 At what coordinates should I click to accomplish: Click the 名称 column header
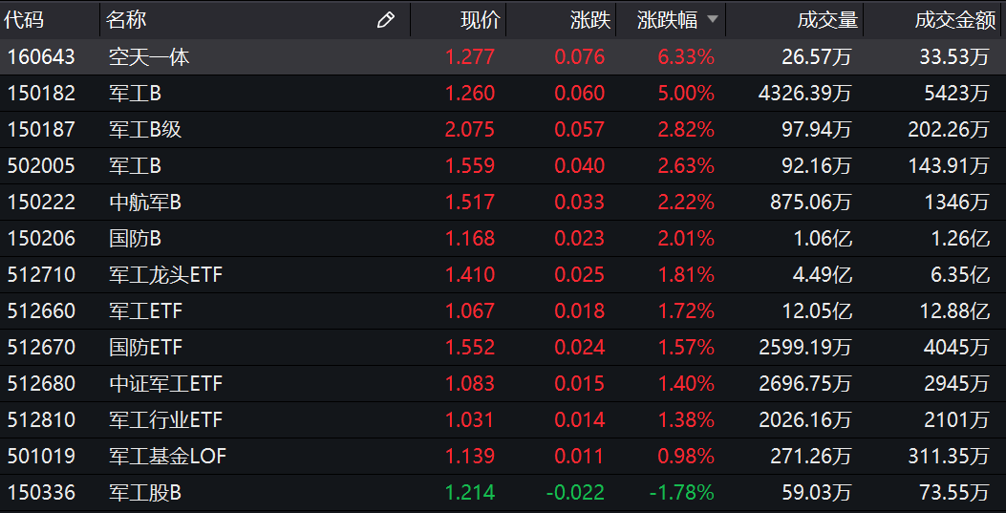tap(127, 20)
